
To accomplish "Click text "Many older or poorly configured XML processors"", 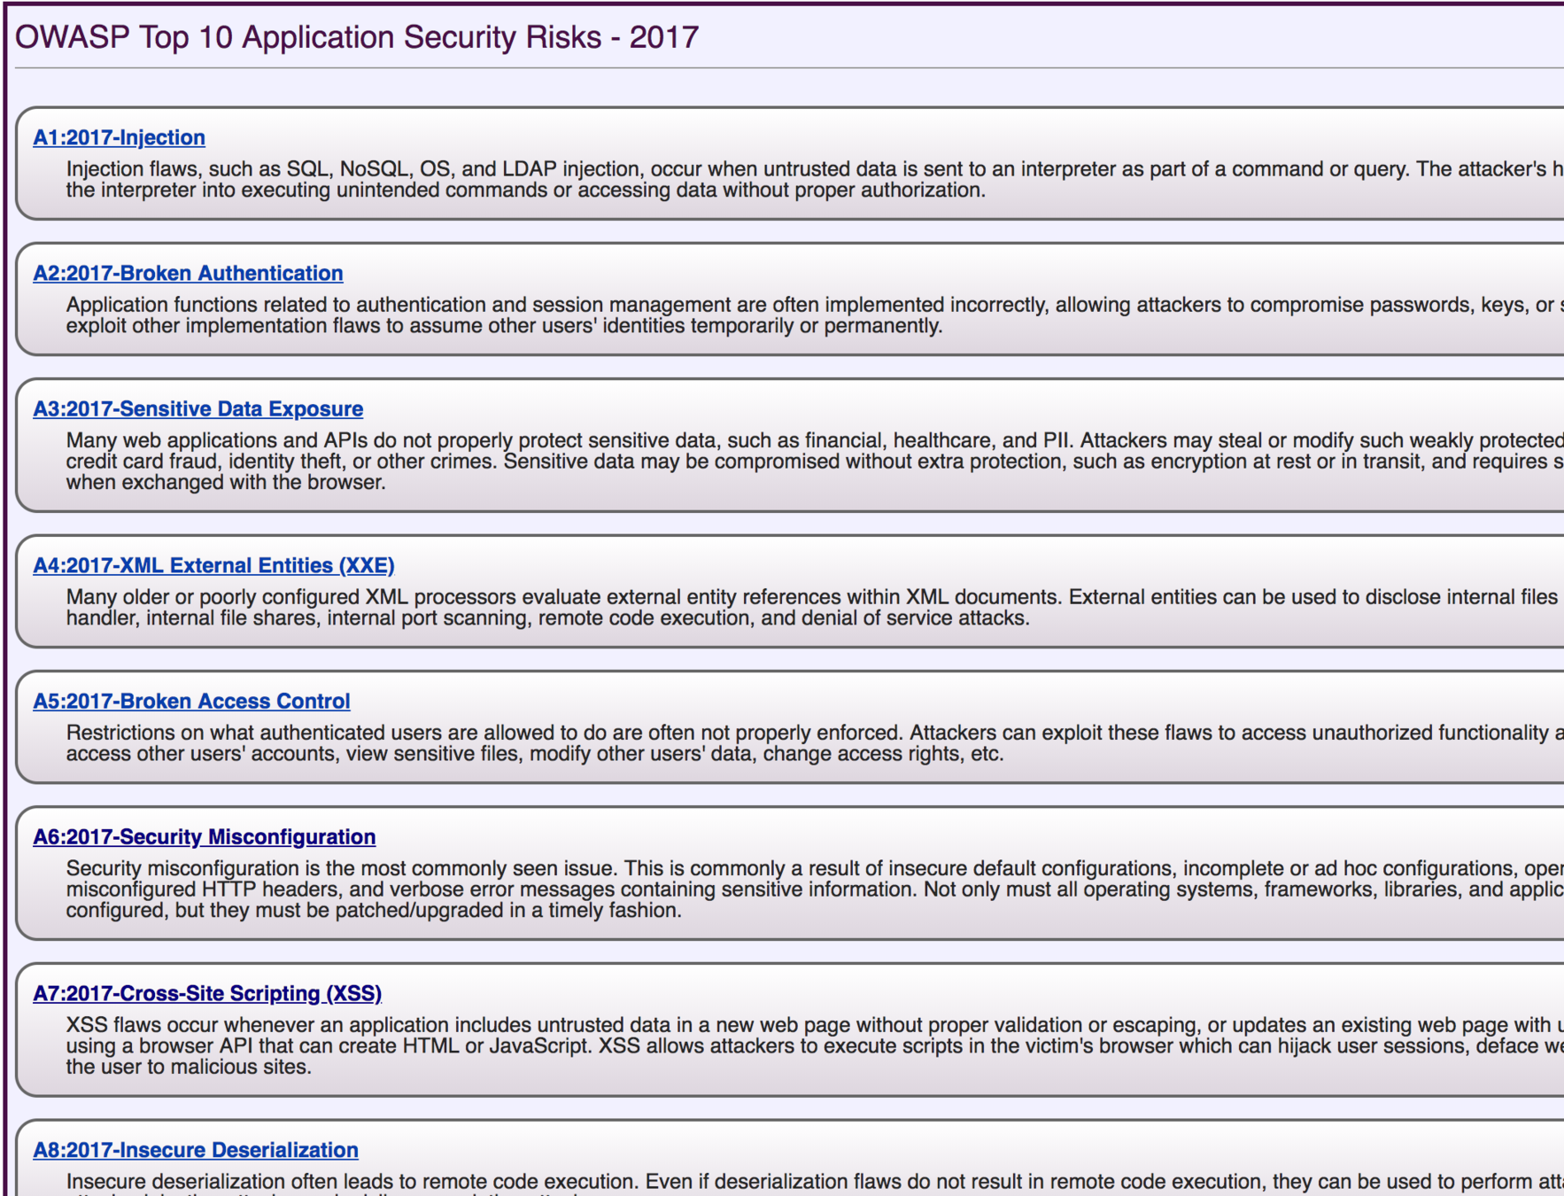I will click(289, 597).
